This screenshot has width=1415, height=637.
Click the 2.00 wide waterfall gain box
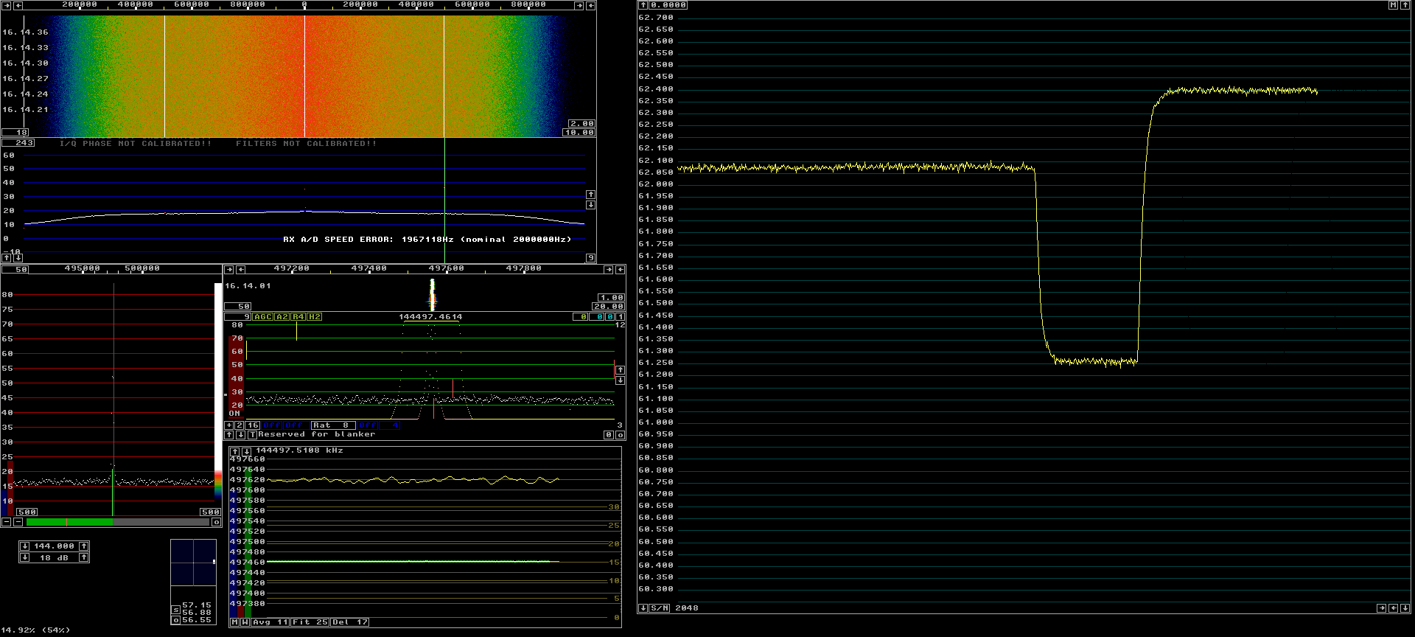pos(581,124)
